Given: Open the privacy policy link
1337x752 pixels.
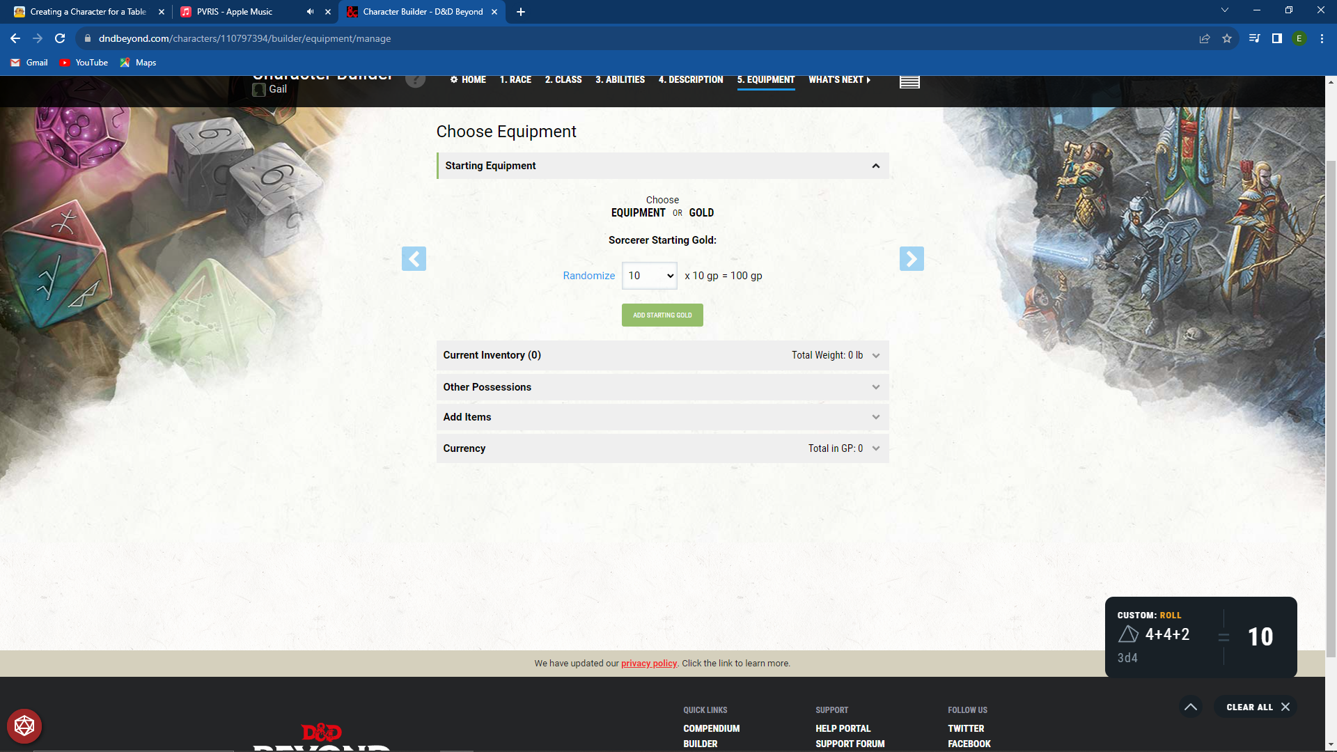Looking at the screenshot, I should point(648,663).
